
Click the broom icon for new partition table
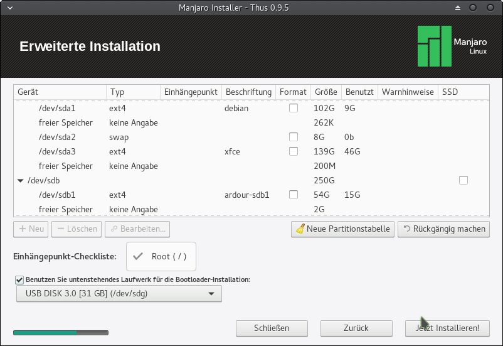click(300, 229)
